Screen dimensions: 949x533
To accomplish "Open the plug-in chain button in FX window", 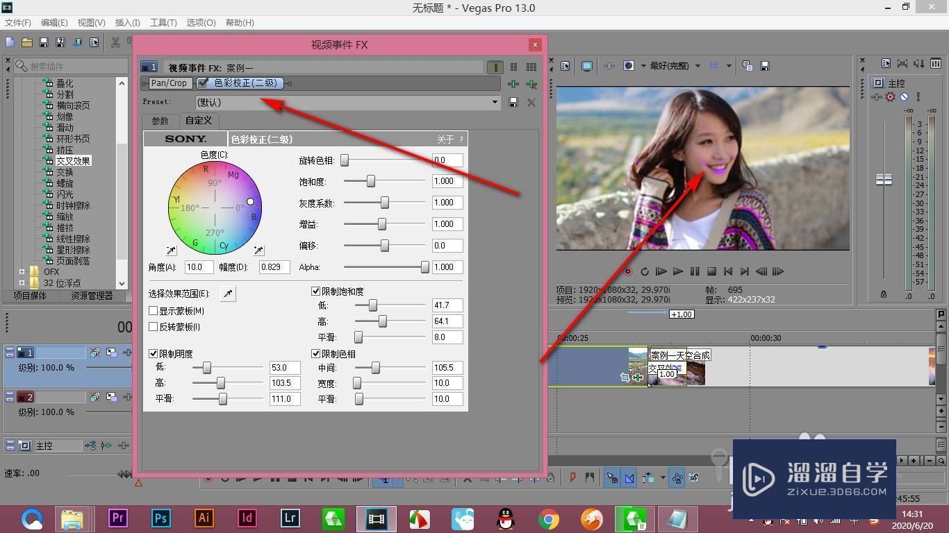I will pyautogui.click(x=513, y=84).
